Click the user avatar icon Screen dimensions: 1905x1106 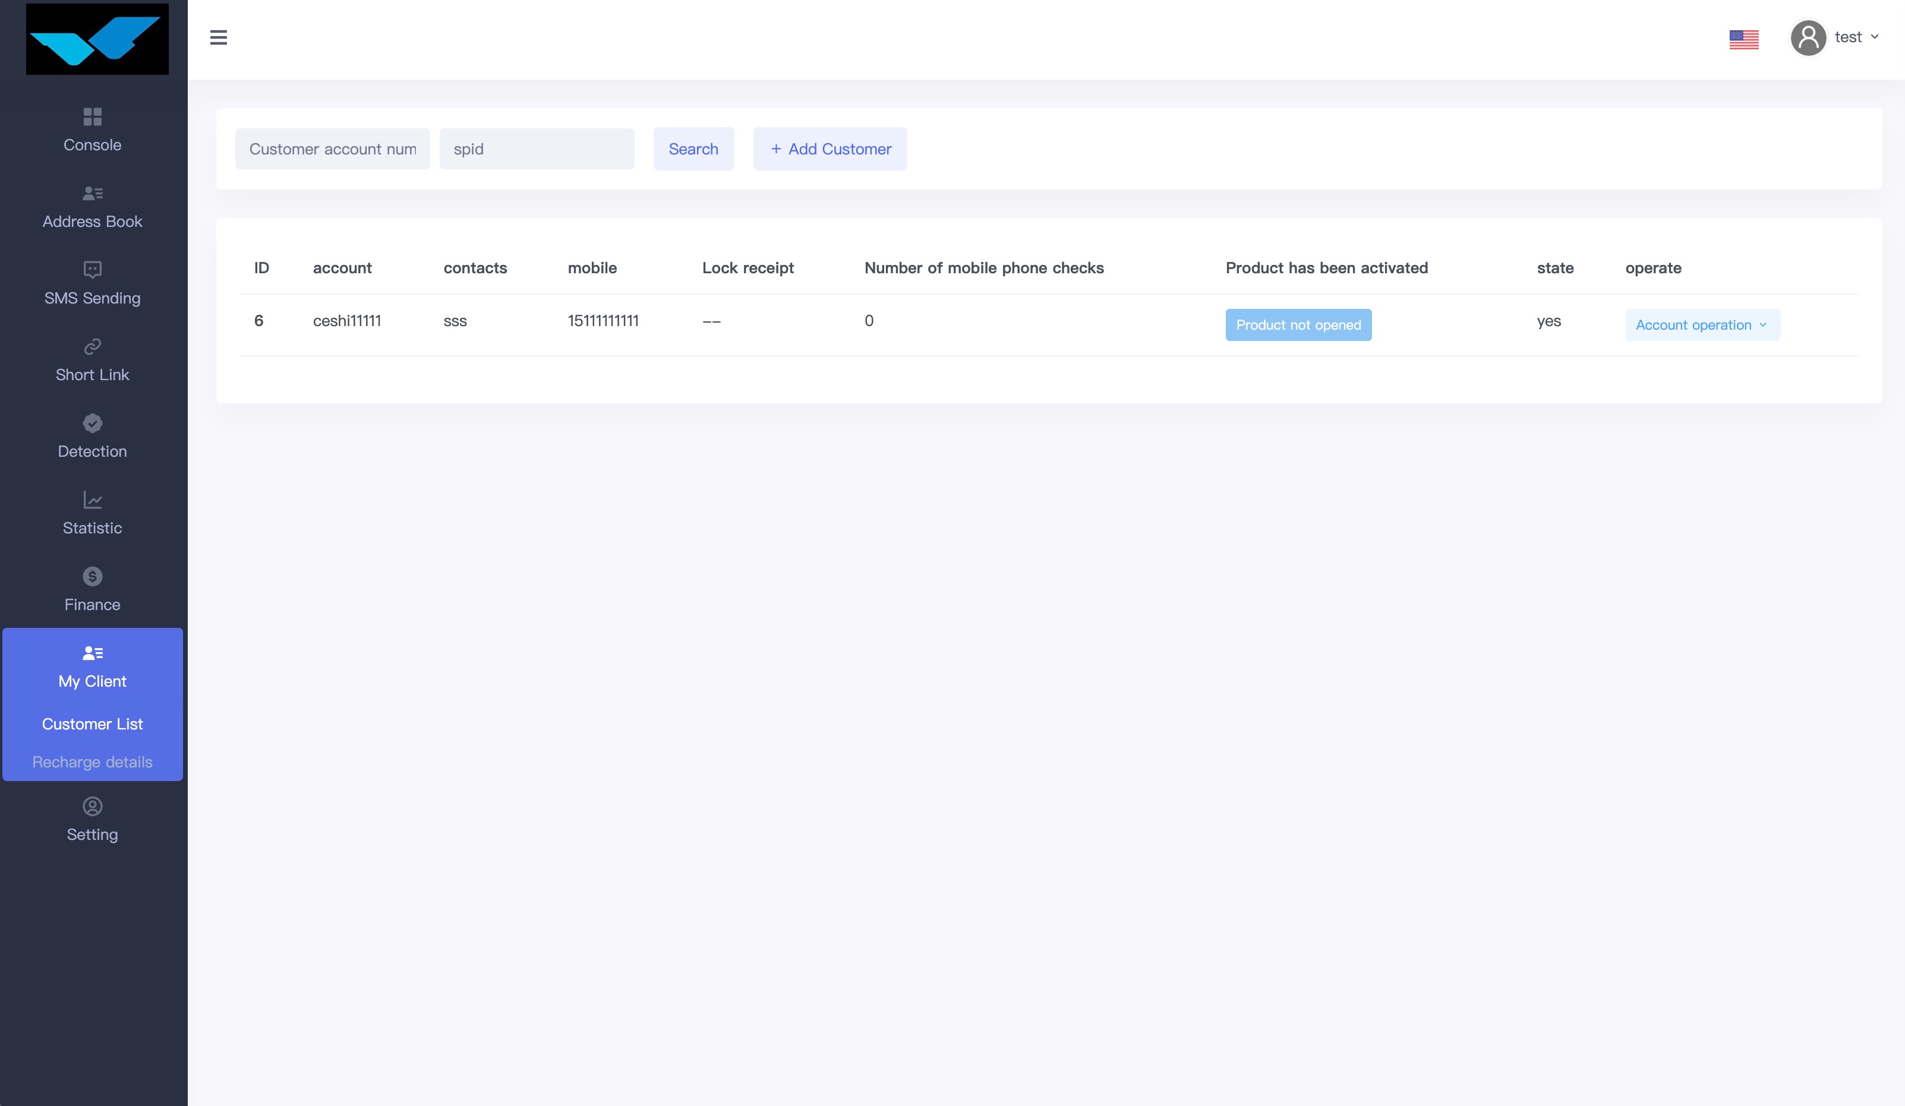pyautogui.click(x=1808, y=37)
